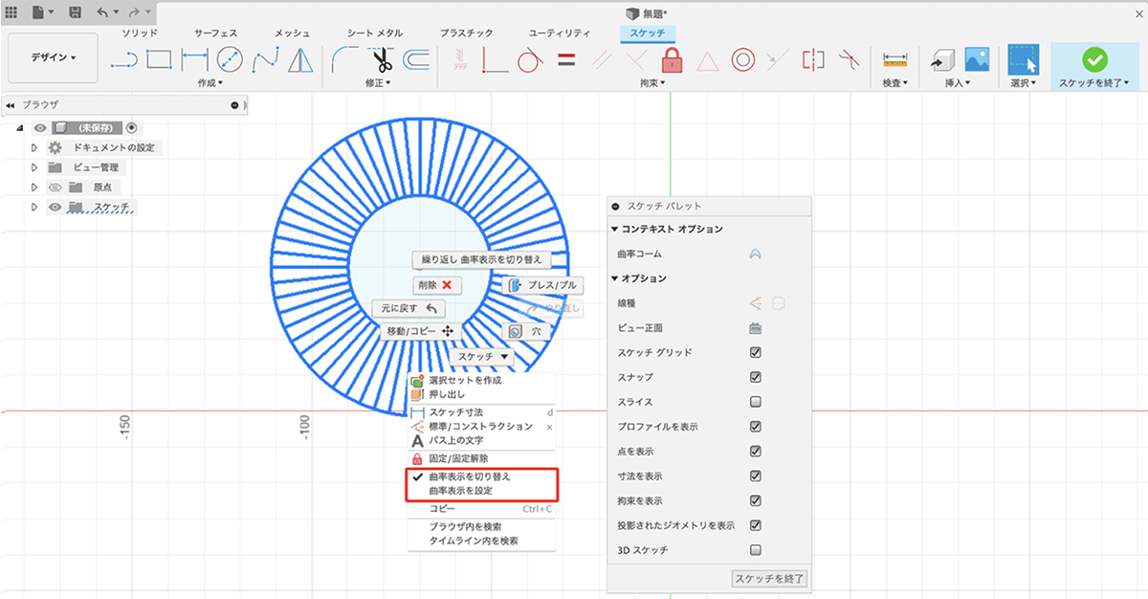The width and height of the screenshot is (1148, 599).
Task: Enable the 3D スケッチ checkbox
Action: (755, 550)
